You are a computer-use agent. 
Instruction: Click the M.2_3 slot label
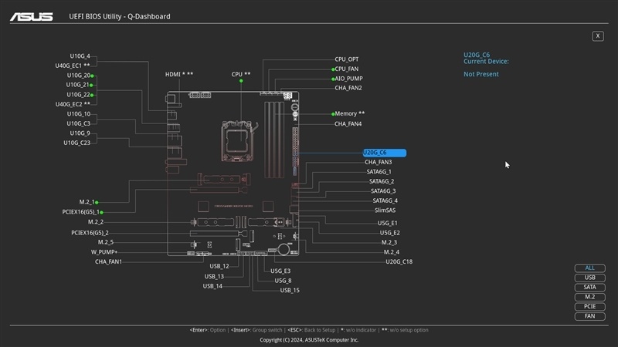(x=389, y=242)
